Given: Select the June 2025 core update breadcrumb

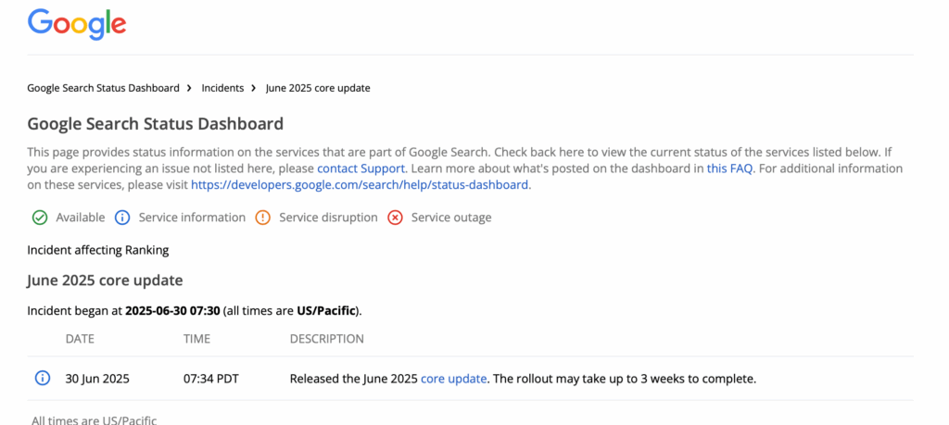Looking at the screenshot, I should [x=318, y=88].
